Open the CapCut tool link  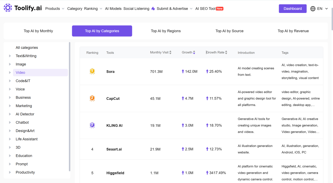[x=113, y=99]
